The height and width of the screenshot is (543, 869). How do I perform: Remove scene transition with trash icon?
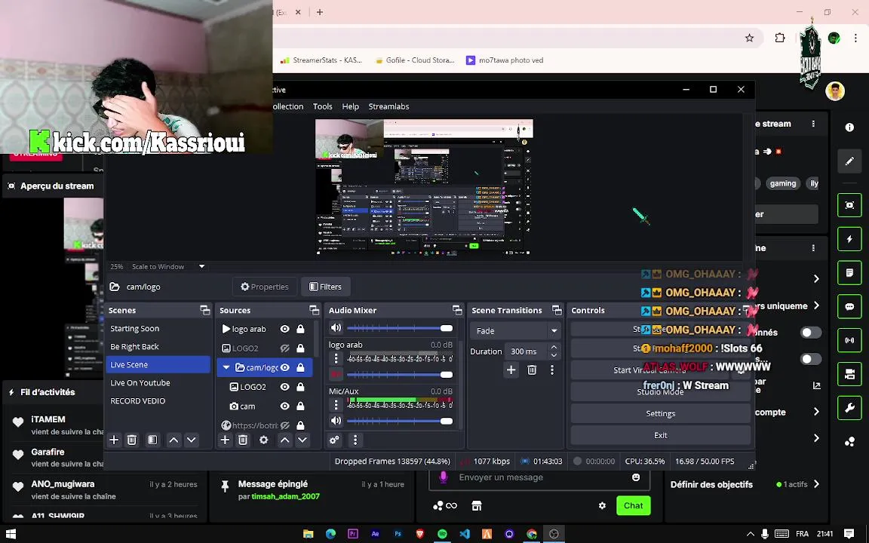[532, 370]
